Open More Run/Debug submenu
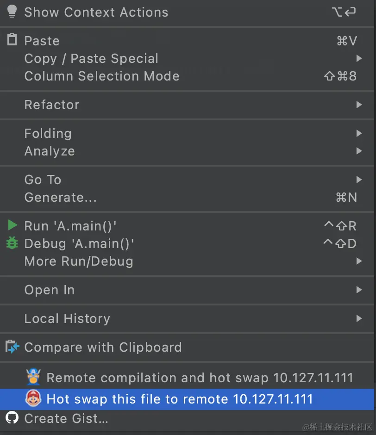This screenshot has height=435, width=376. 79,261
